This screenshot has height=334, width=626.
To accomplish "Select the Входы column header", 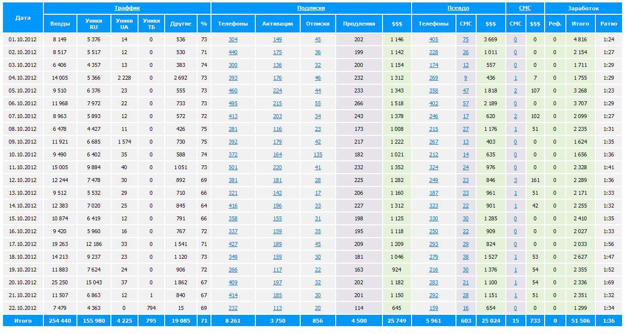I will [x=60, y=24].
